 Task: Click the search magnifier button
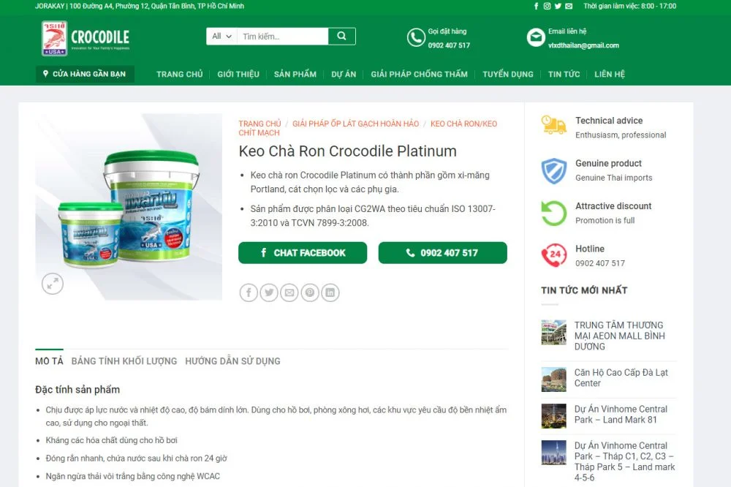[x=341, y=36]
